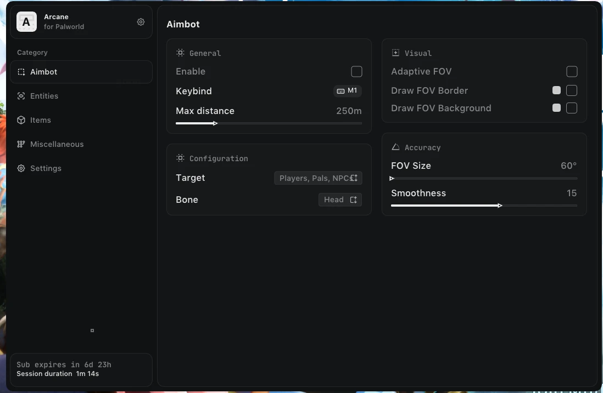Click the '250m' Max distance value
This screenshot has width=603, height=393.
point(349,111)
